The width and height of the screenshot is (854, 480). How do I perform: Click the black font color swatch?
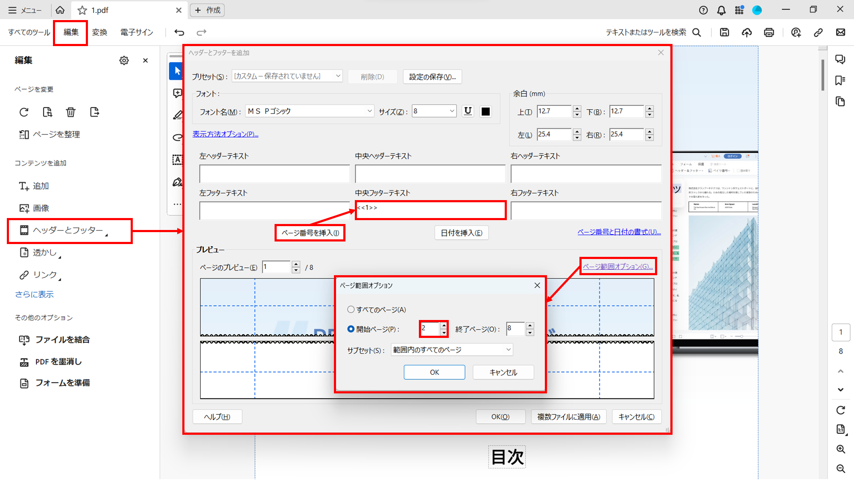tap(485, 111)
